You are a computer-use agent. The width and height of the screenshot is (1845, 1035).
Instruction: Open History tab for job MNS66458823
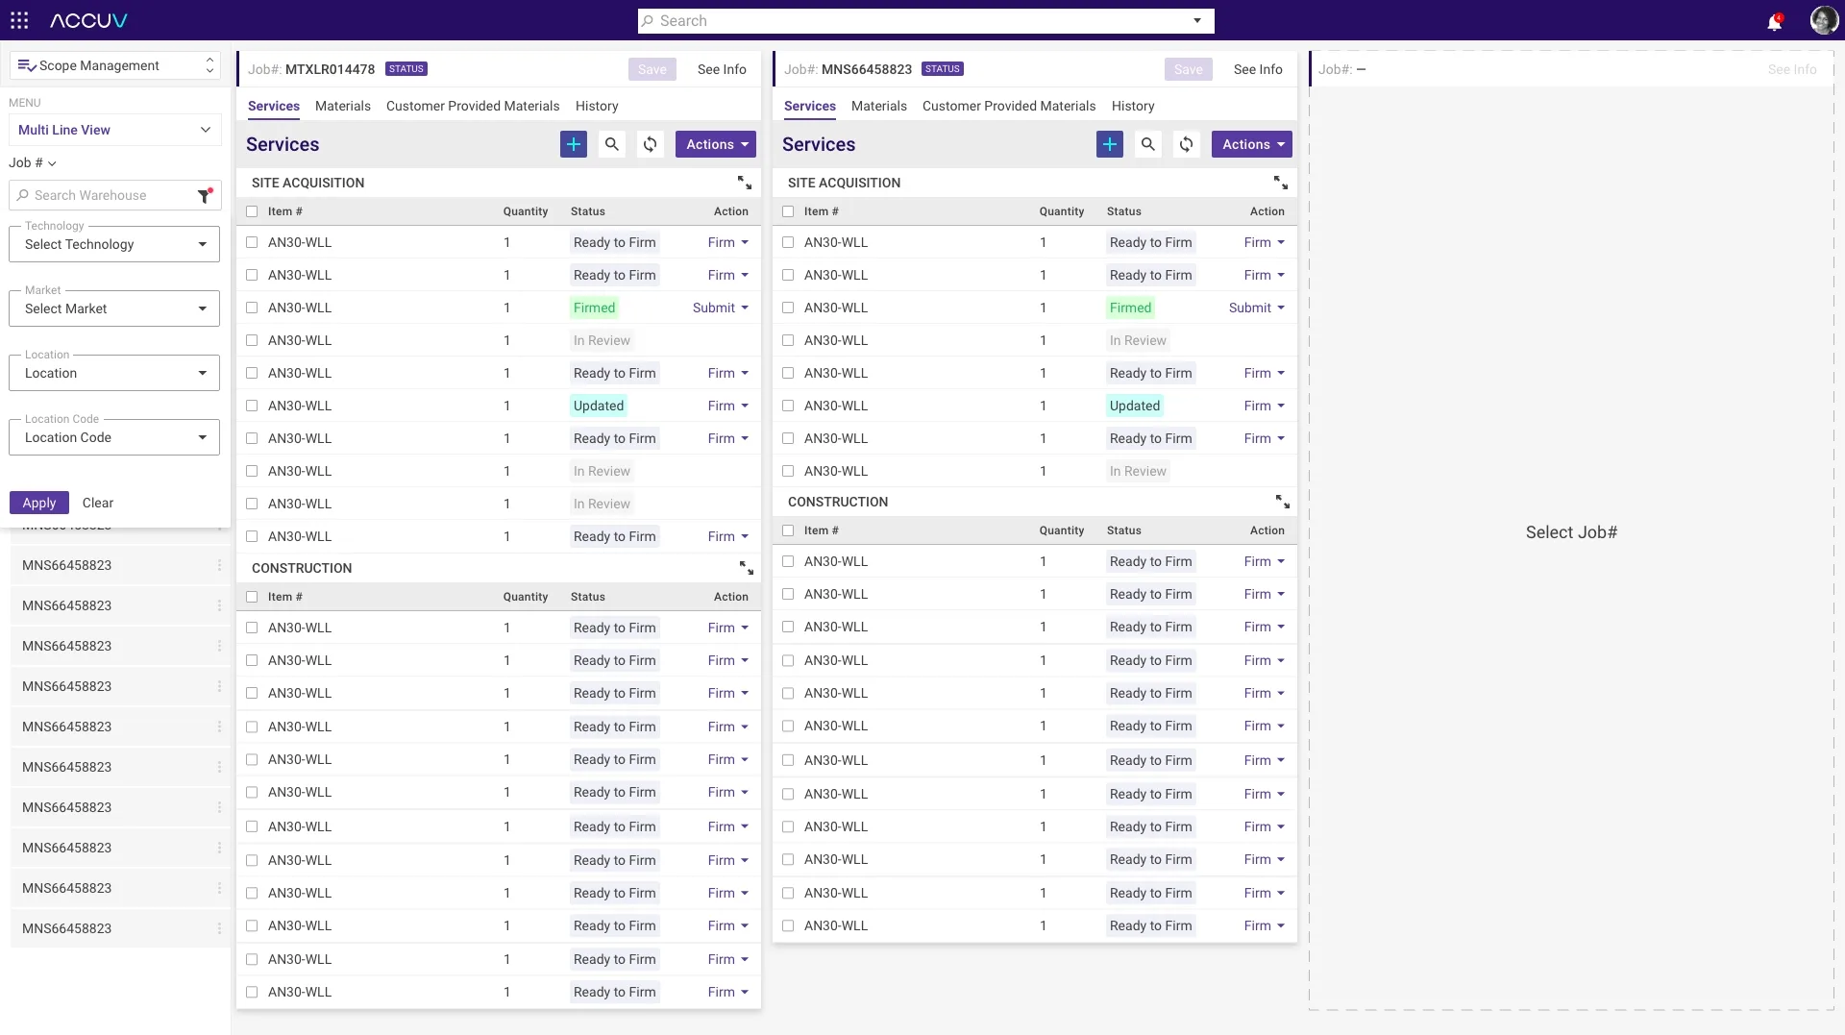tap(1133, 106)
